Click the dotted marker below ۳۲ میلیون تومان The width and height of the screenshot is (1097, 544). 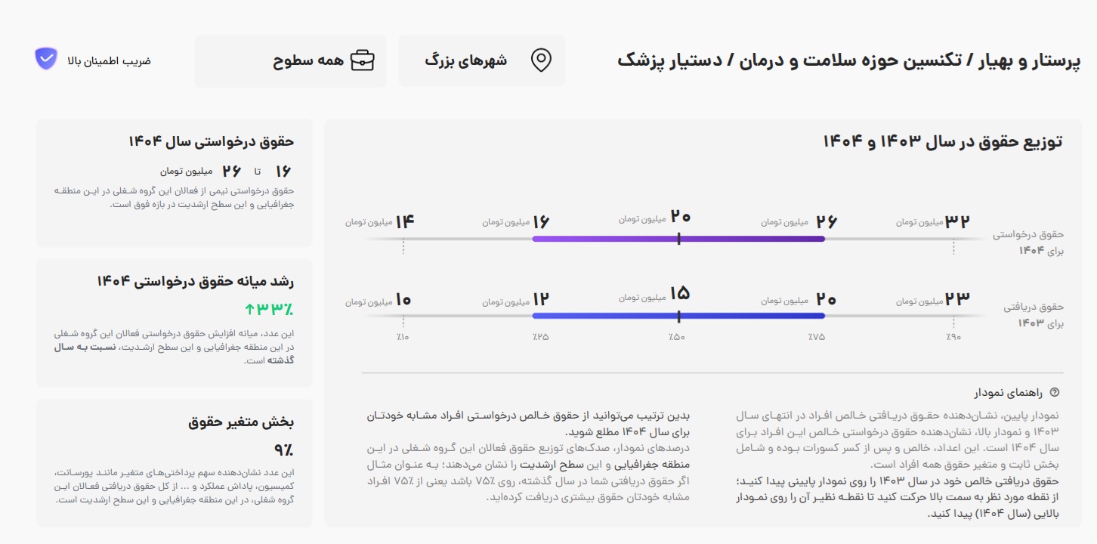[953, 247]
